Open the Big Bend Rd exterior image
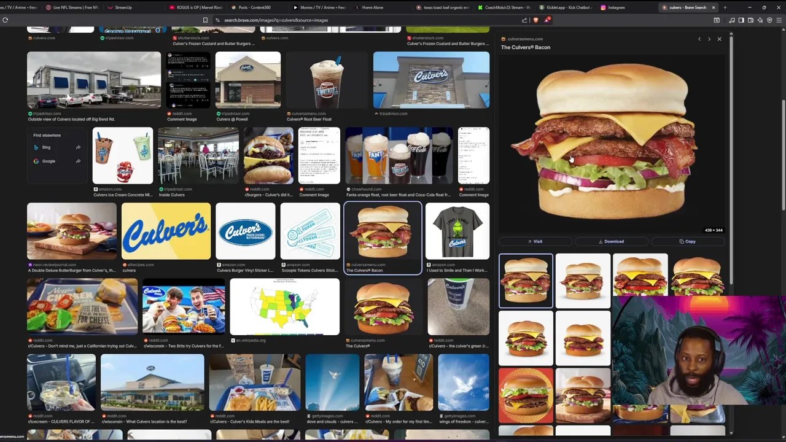This screenshot has width=786, height=442. pyautogui.click(x=94, y=80)
